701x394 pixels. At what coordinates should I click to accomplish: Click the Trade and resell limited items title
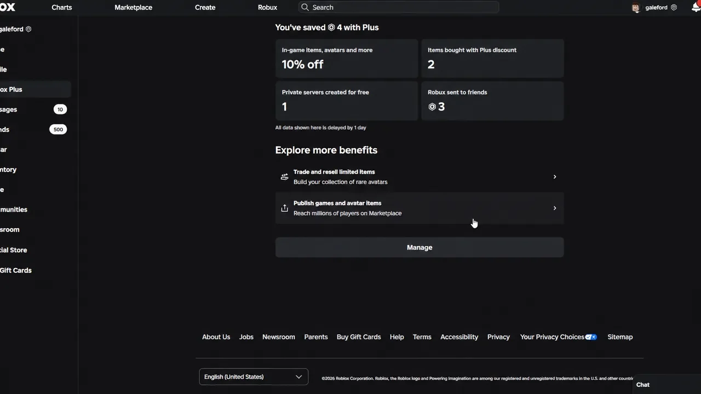point(334,172)
